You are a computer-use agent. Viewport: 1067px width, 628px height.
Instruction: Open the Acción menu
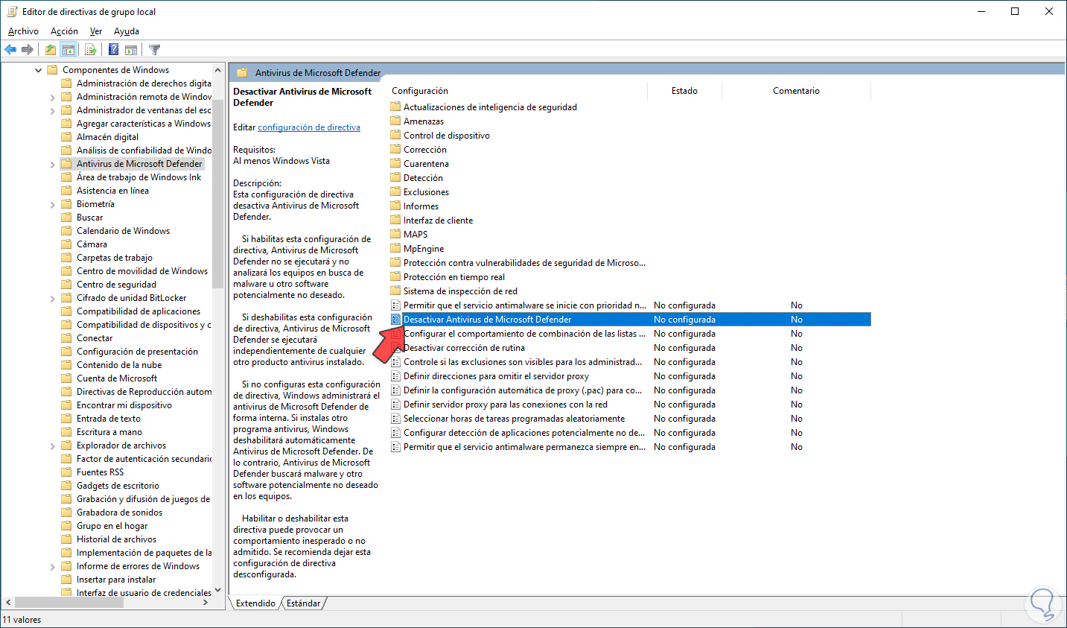[64, 31]
